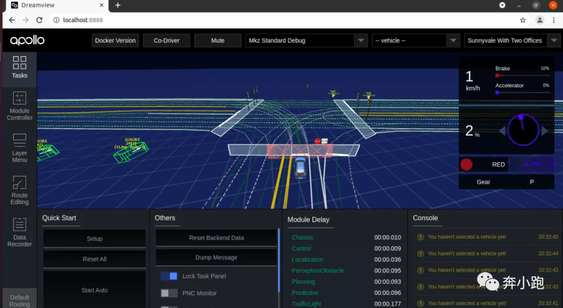Open the browser profile icon
Screen dimensions: 563x308
coord(540,20)
